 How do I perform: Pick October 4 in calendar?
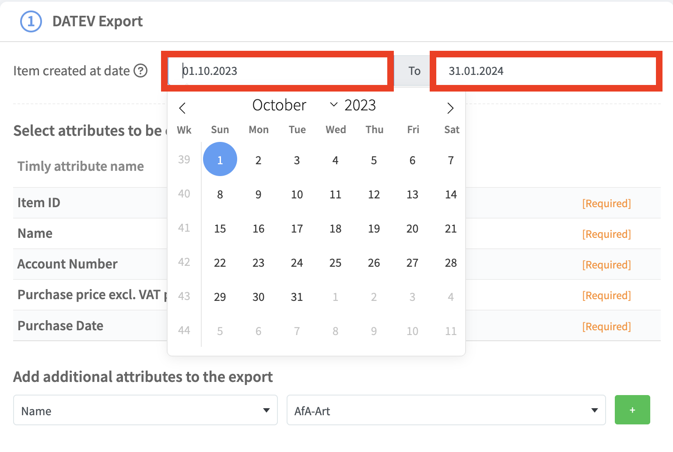336,160
